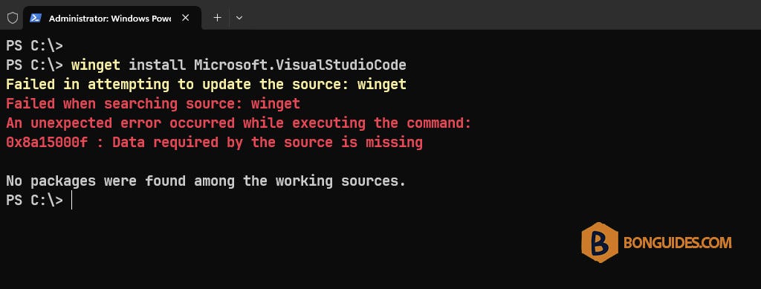Click the yellow 'Failed in attempting to update' line
The height and width of the screenshot is (289, 761).
pyautogui.click(x=207, y=85)
